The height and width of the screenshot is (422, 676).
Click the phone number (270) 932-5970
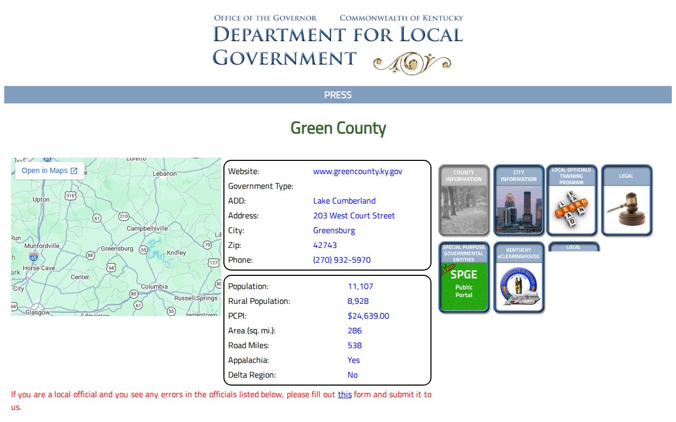342,260
